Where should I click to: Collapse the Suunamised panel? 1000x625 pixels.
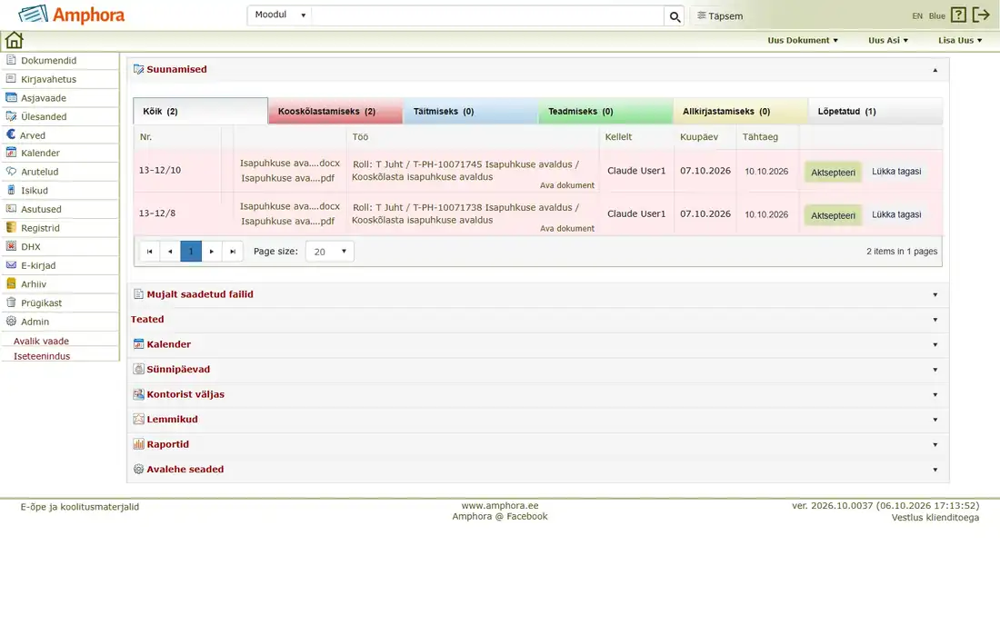point(935,70)
